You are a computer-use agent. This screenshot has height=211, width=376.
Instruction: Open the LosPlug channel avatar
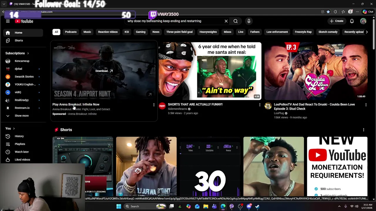point(268,106)
